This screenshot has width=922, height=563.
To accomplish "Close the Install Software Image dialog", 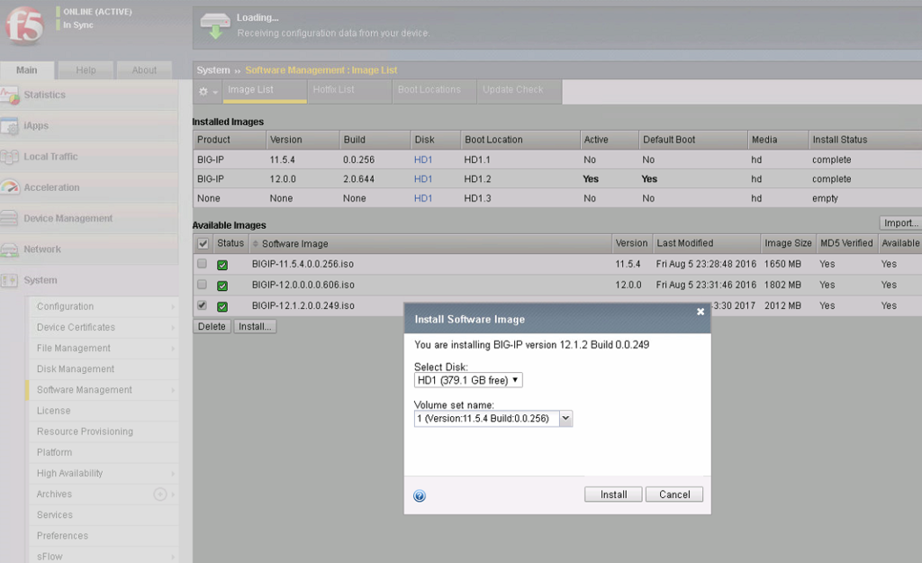I will [x=701, y=312].
